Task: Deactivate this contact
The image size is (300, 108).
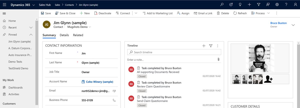Action: pyautogui.click(x=102, y=13)
